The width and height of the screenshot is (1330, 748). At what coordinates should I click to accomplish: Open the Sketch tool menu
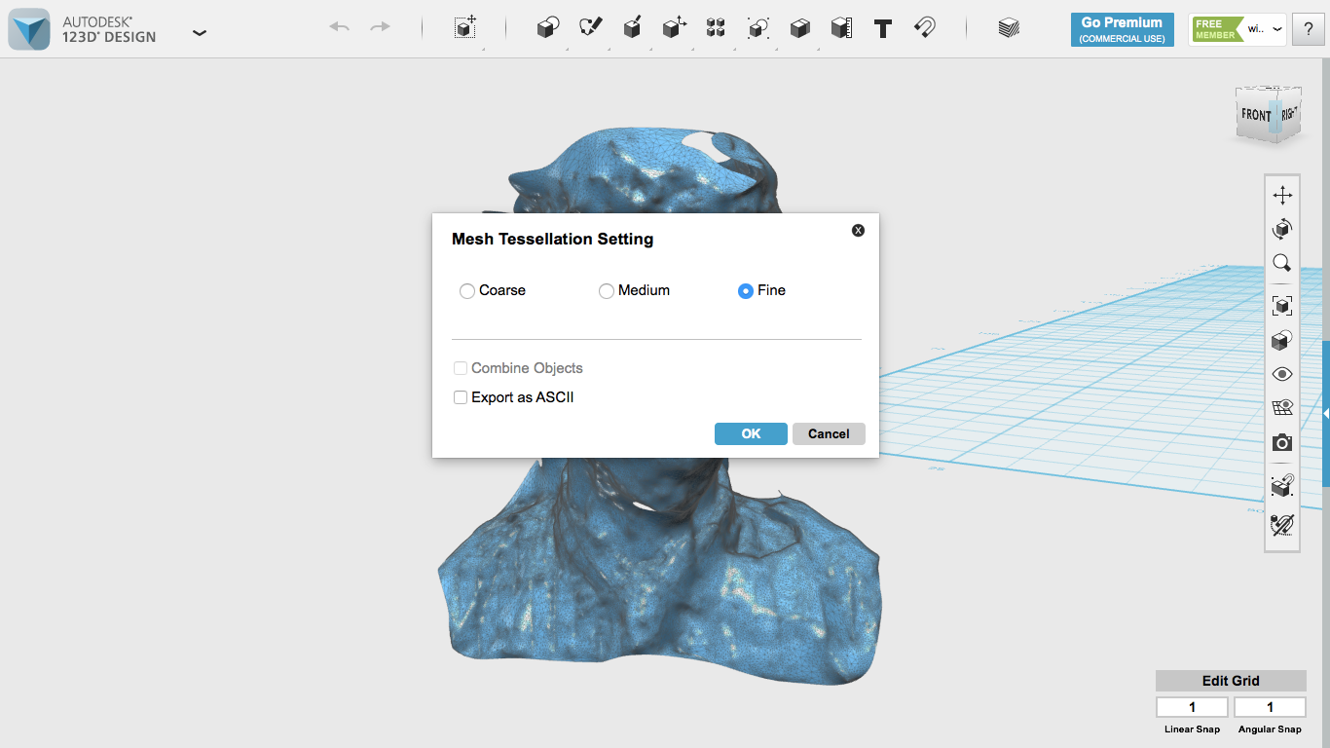pos(590,27)
